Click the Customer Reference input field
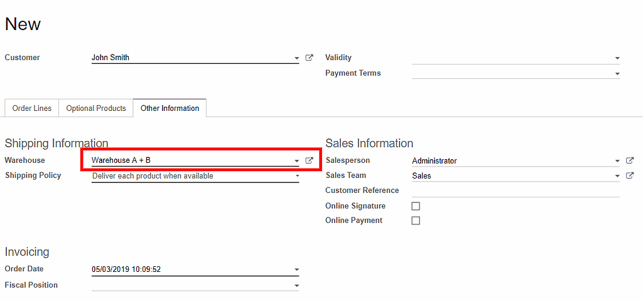This screenshot has height=302, width=643. click(515, 190)
